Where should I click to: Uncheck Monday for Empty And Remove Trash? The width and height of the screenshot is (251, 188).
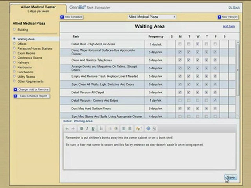[180, 76]
